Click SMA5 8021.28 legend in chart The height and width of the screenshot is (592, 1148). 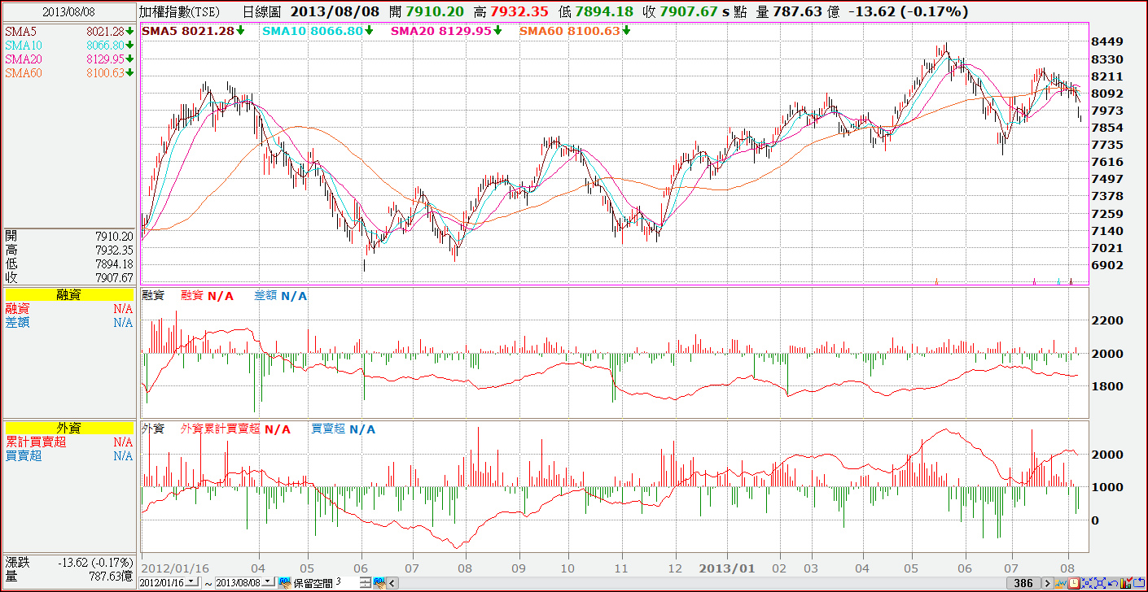pos(192,30)
